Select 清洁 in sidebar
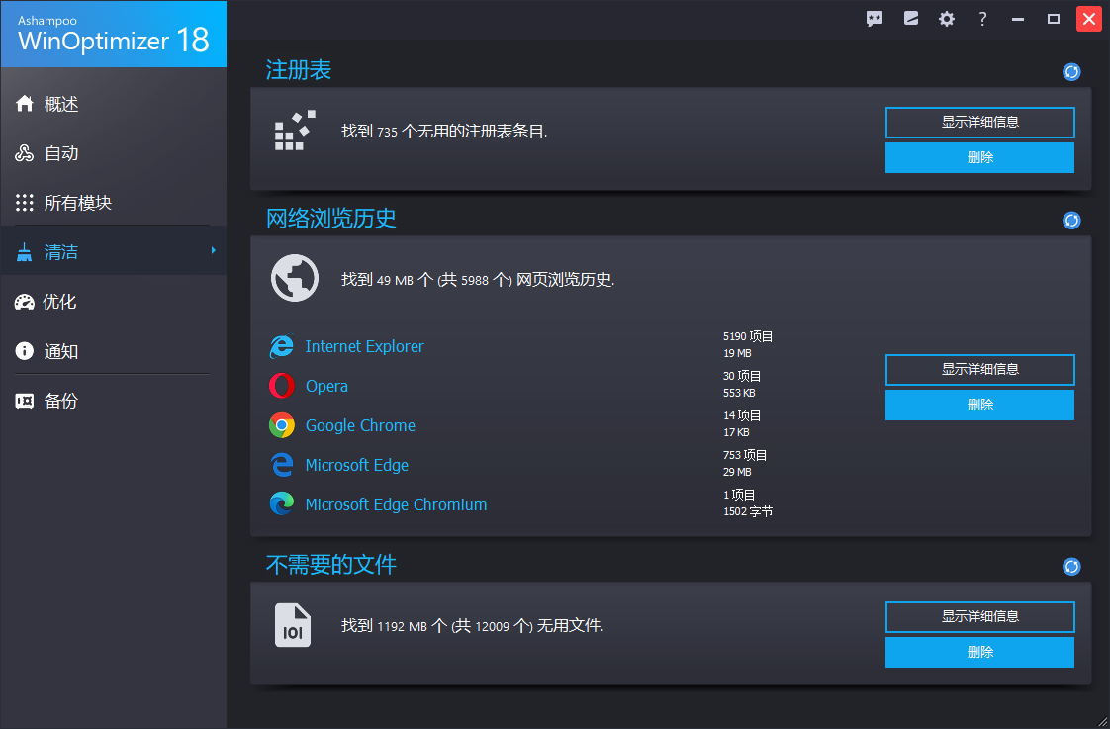The image size is (1110, 729). [x=113, y=251]
